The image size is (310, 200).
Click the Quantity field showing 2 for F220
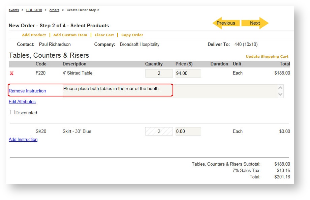point(159,73)
